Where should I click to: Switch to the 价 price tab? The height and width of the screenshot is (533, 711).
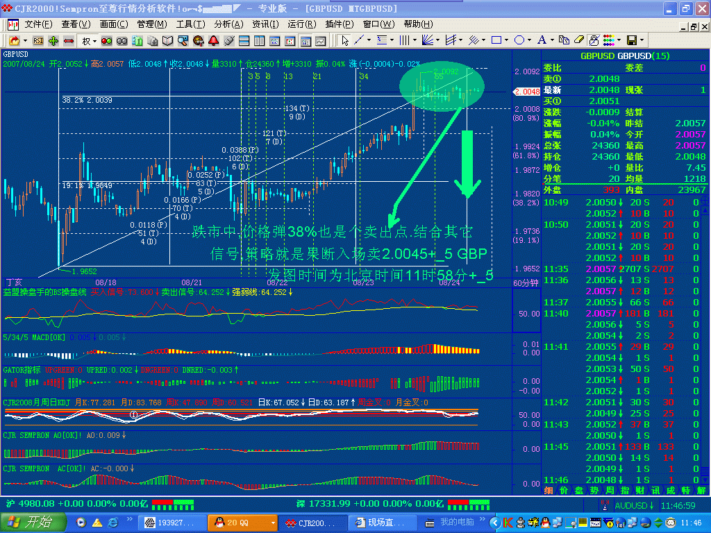click(x=564, y=491)
